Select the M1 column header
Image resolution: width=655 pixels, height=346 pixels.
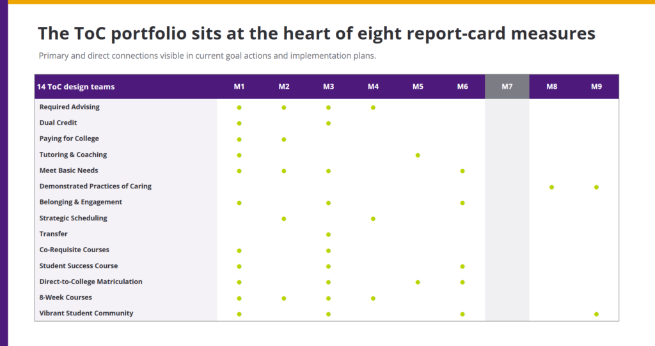239,87
